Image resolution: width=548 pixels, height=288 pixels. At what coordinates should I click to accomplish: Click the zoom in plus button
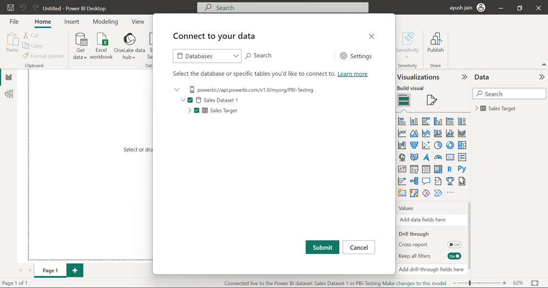point(504,283)
